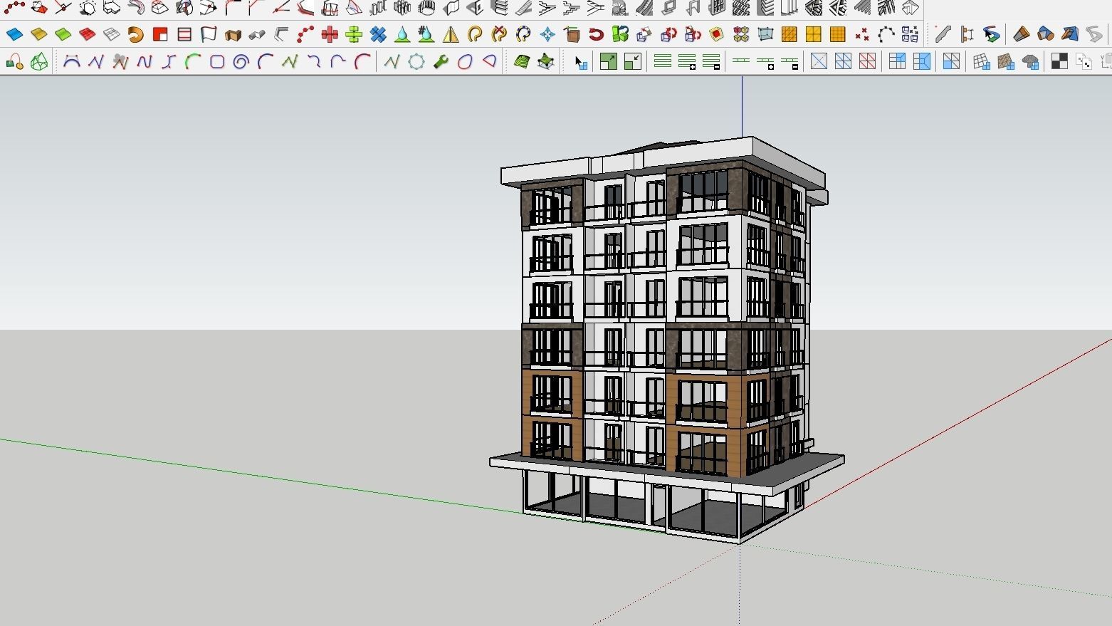
Task: Click the green boxes with blue arrow icon
Action: coord(620,34)
